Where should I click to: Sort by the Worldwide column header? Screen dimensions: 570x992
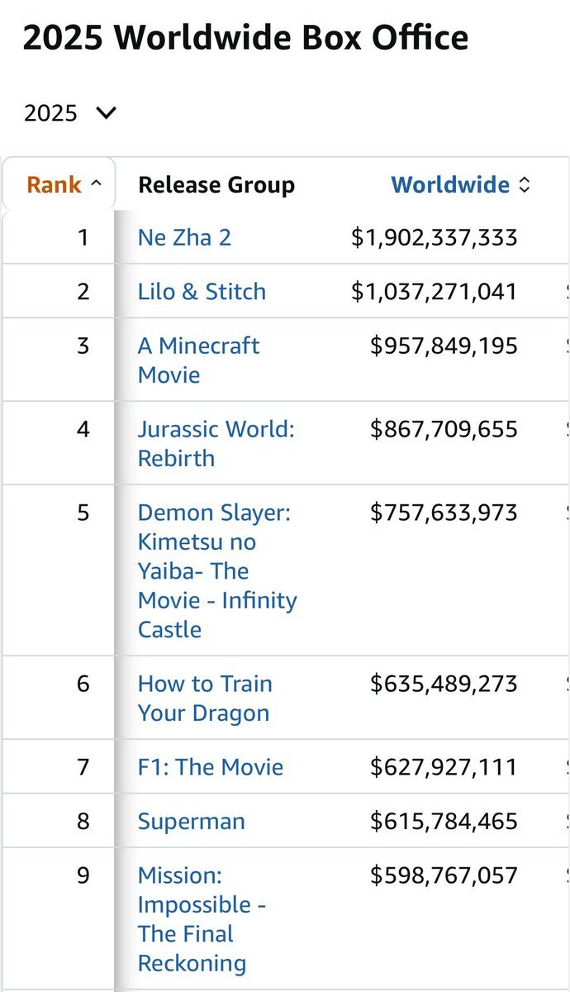(450, 185)
